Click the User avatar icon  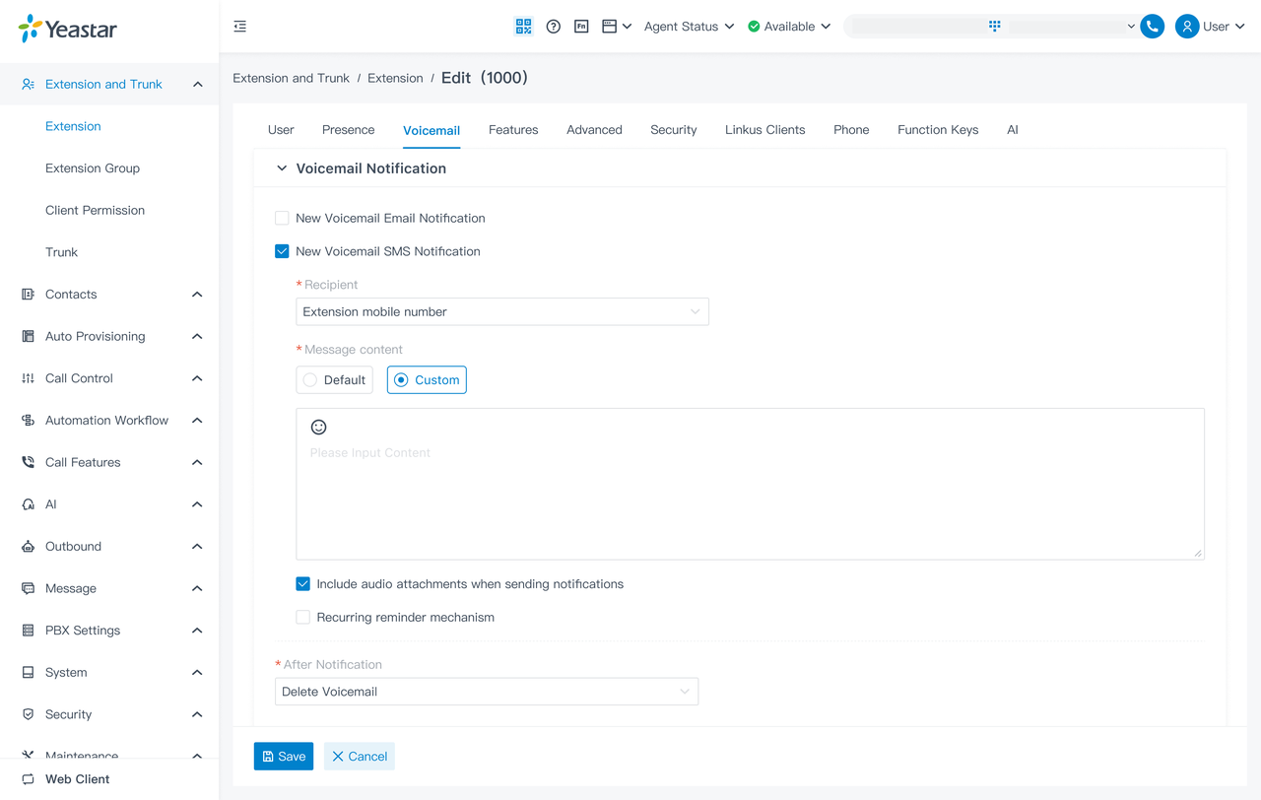tap(1187, 27)
